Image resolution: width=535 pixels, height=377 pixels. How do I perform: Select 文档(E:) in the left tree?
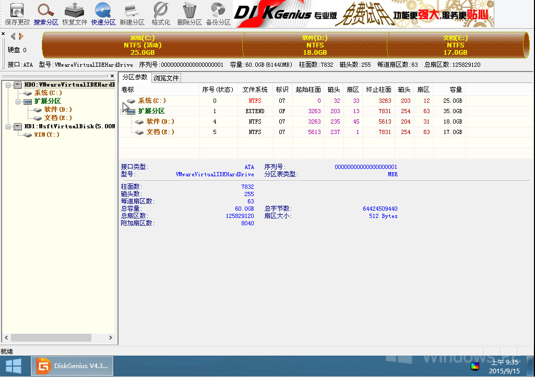pos(58,118)
